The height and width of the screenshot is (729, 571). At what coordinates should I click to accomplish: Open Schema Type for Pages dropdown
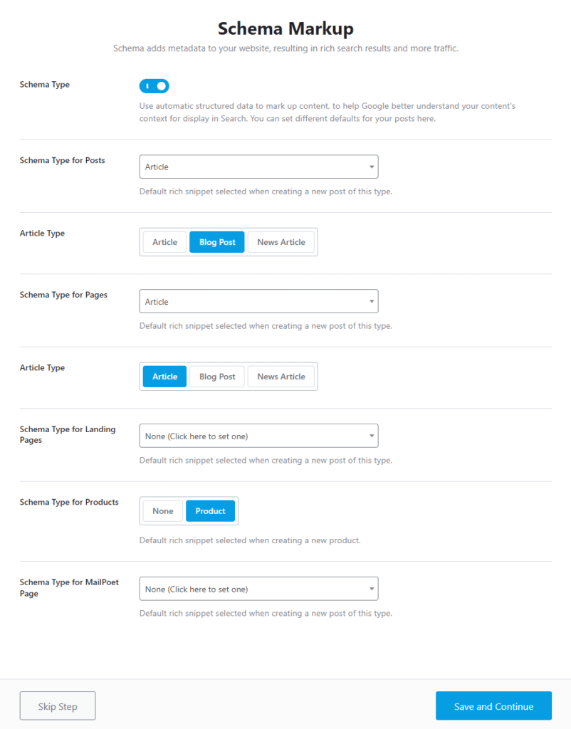pyautogui.click(x=258, y=301)
